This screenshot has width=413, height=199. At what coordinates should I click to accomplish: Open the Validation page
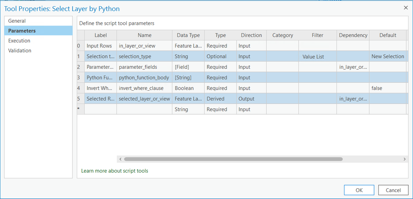click(19, 51)
